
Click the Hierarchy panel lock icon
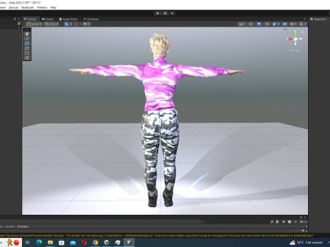pos(15,19)
